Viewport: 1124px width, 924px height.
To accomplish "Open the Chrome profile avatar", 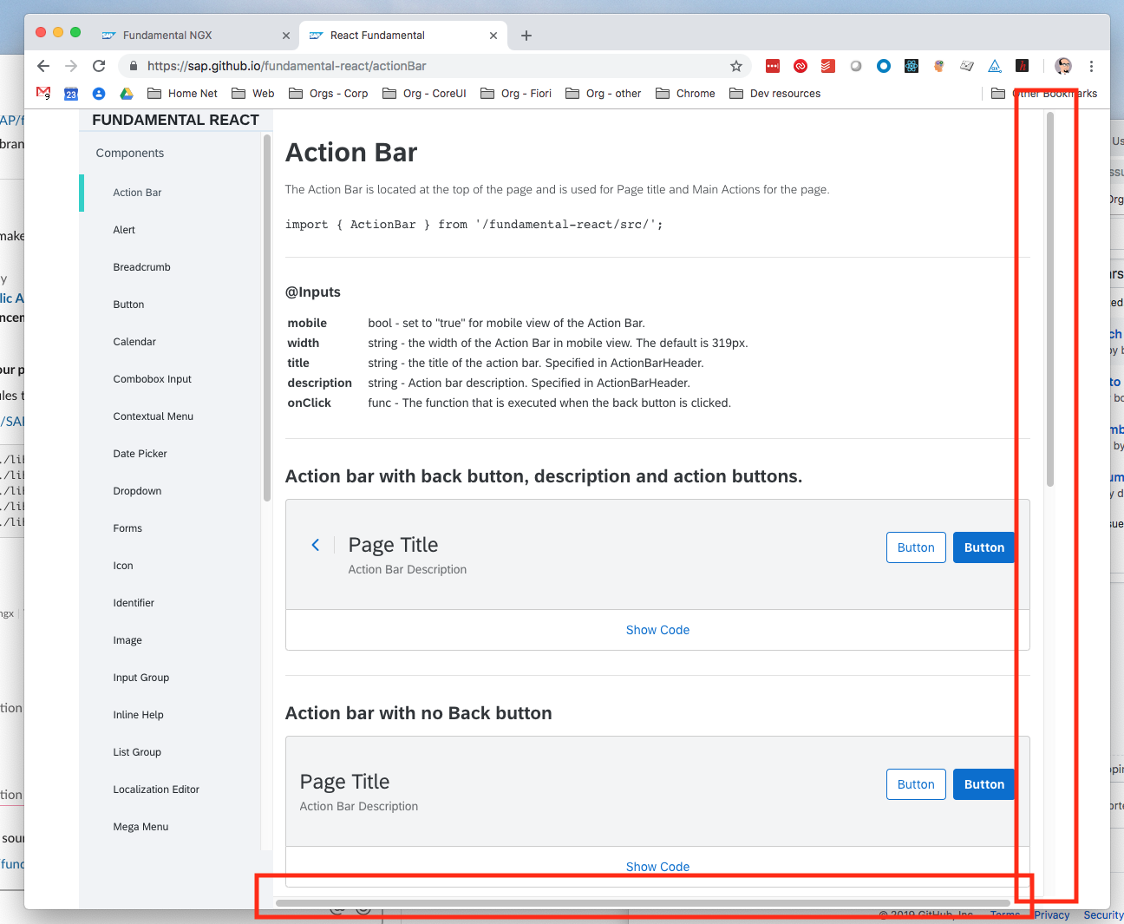I will click(x=1063, y=66).
